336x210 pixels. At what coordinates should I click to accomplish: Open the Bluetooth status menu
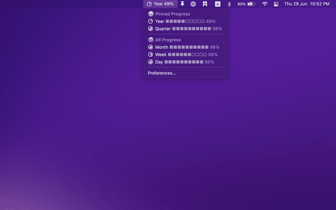229,4
